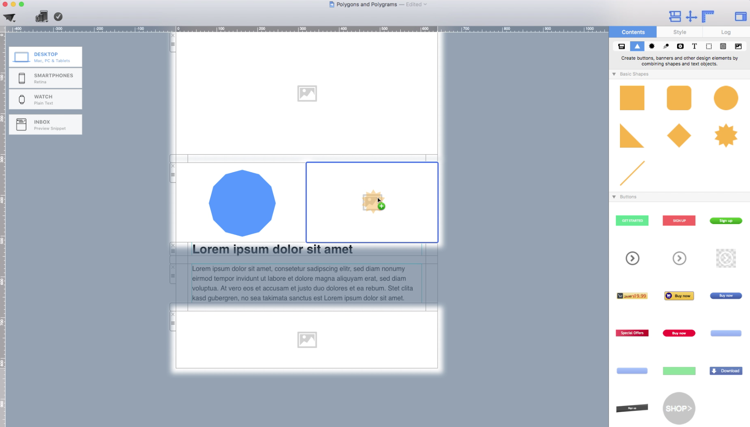Screen dimensions: 750x427
Task: Insert the orange circle shape from Basic Shapes
Action: (726, 98)
